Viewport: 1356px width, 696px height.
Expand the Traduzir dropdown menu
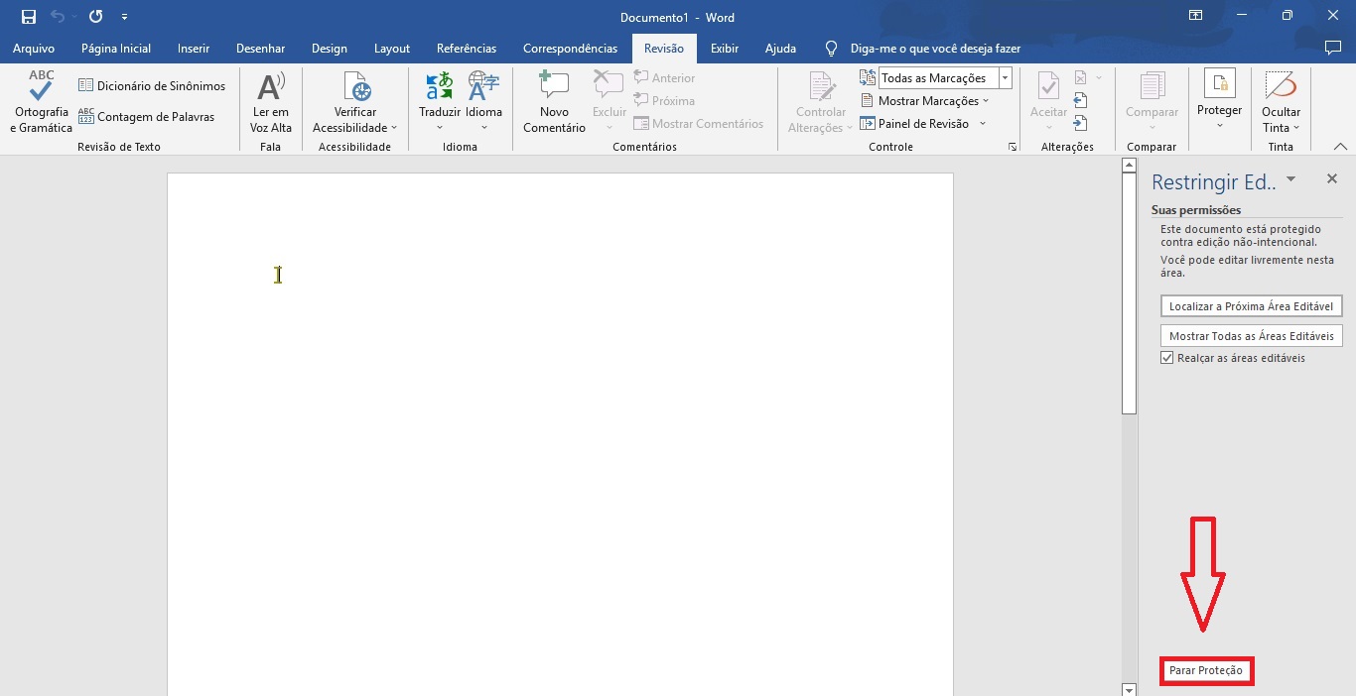tap(440, 127)
